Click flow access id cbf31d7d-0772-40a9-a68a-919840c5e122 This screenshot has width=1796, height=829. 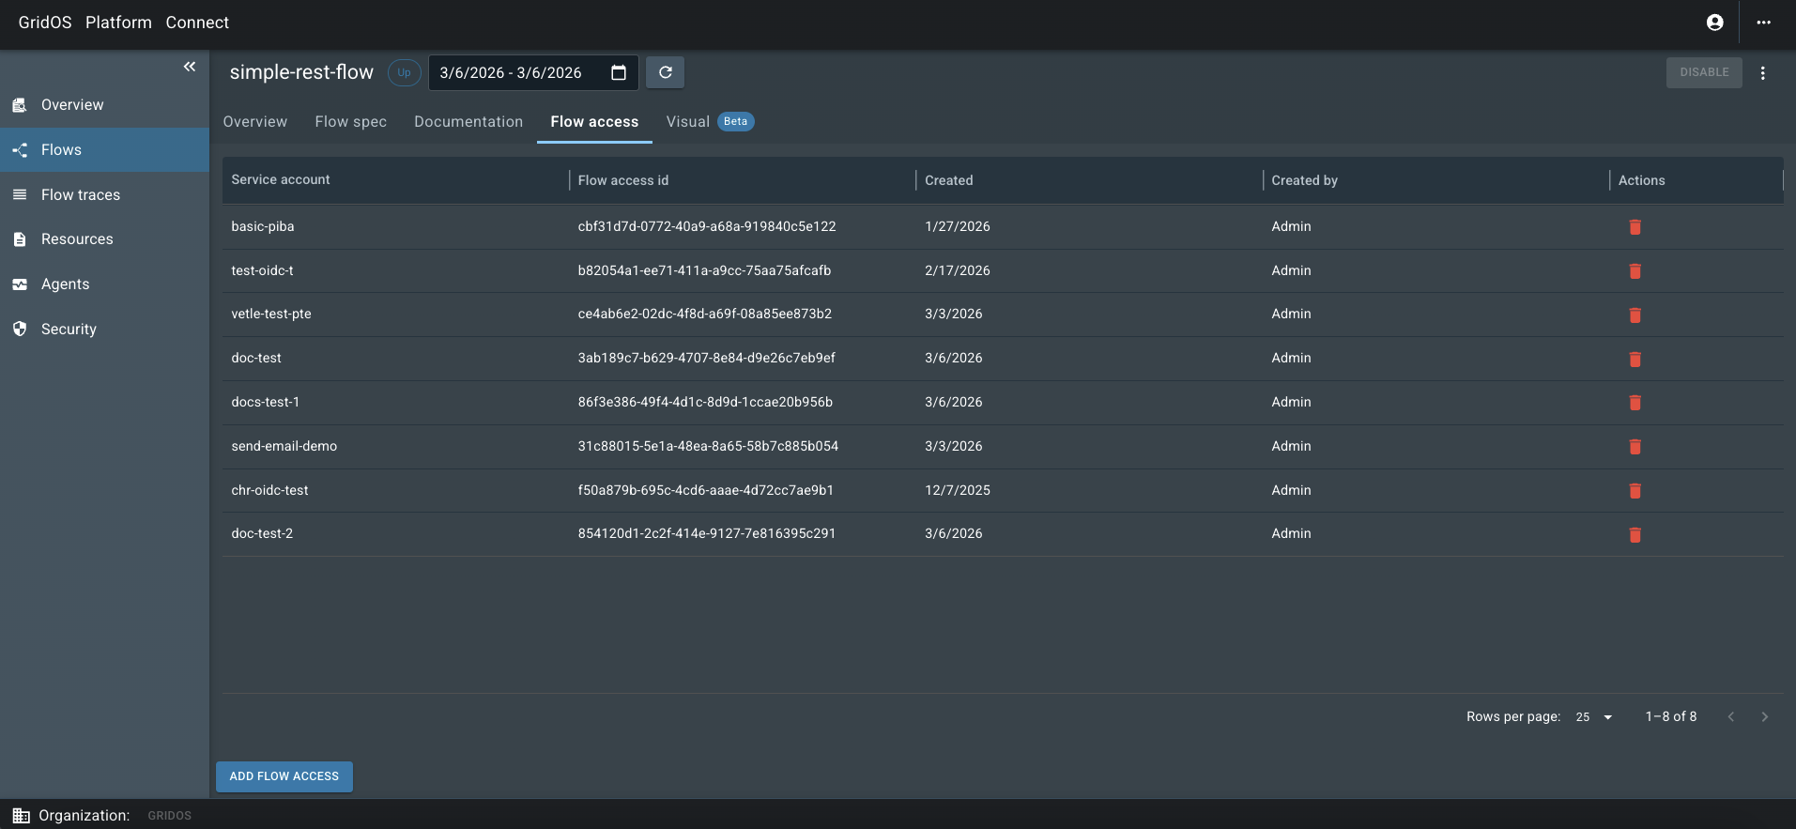(707, 226)
